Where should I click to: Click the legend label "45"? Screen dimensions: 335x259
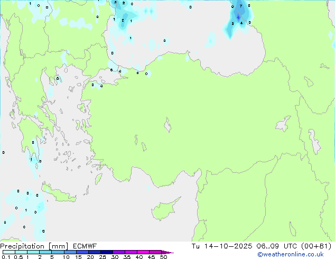(x=152, y=257)
